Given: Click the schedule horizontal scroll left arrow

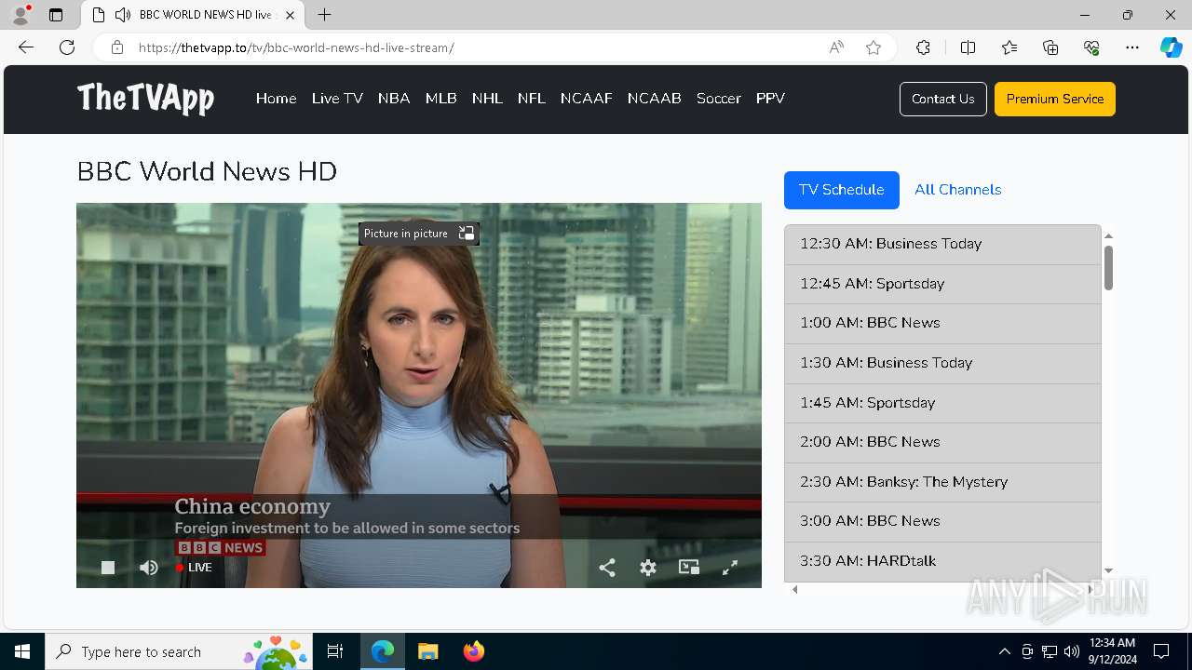Looking at the screenshot, I should (794, 589).
